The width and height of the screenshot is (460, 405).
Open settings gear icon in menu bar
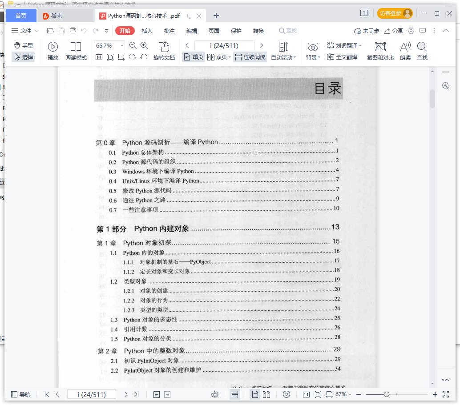[x=411, y=31]
